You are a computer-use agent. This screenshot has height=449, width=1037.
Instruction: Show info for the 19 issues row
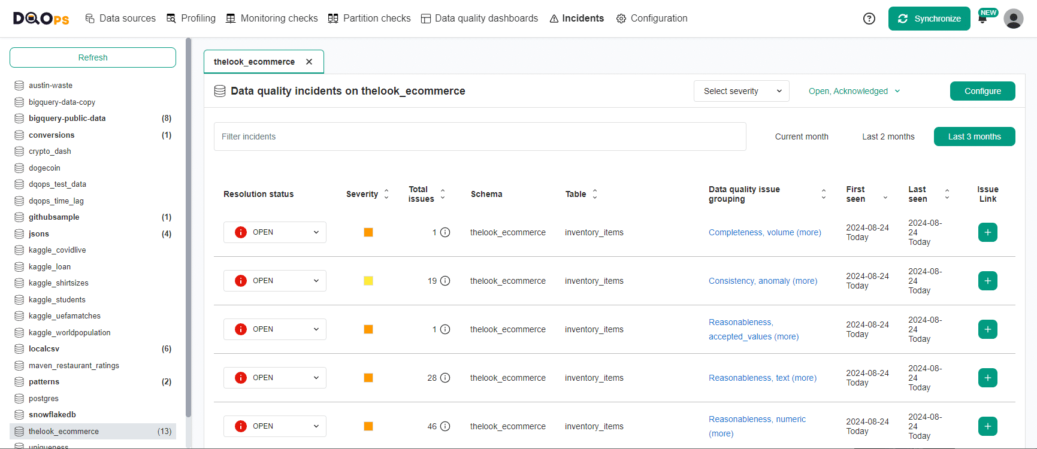[x=445, y=281]
